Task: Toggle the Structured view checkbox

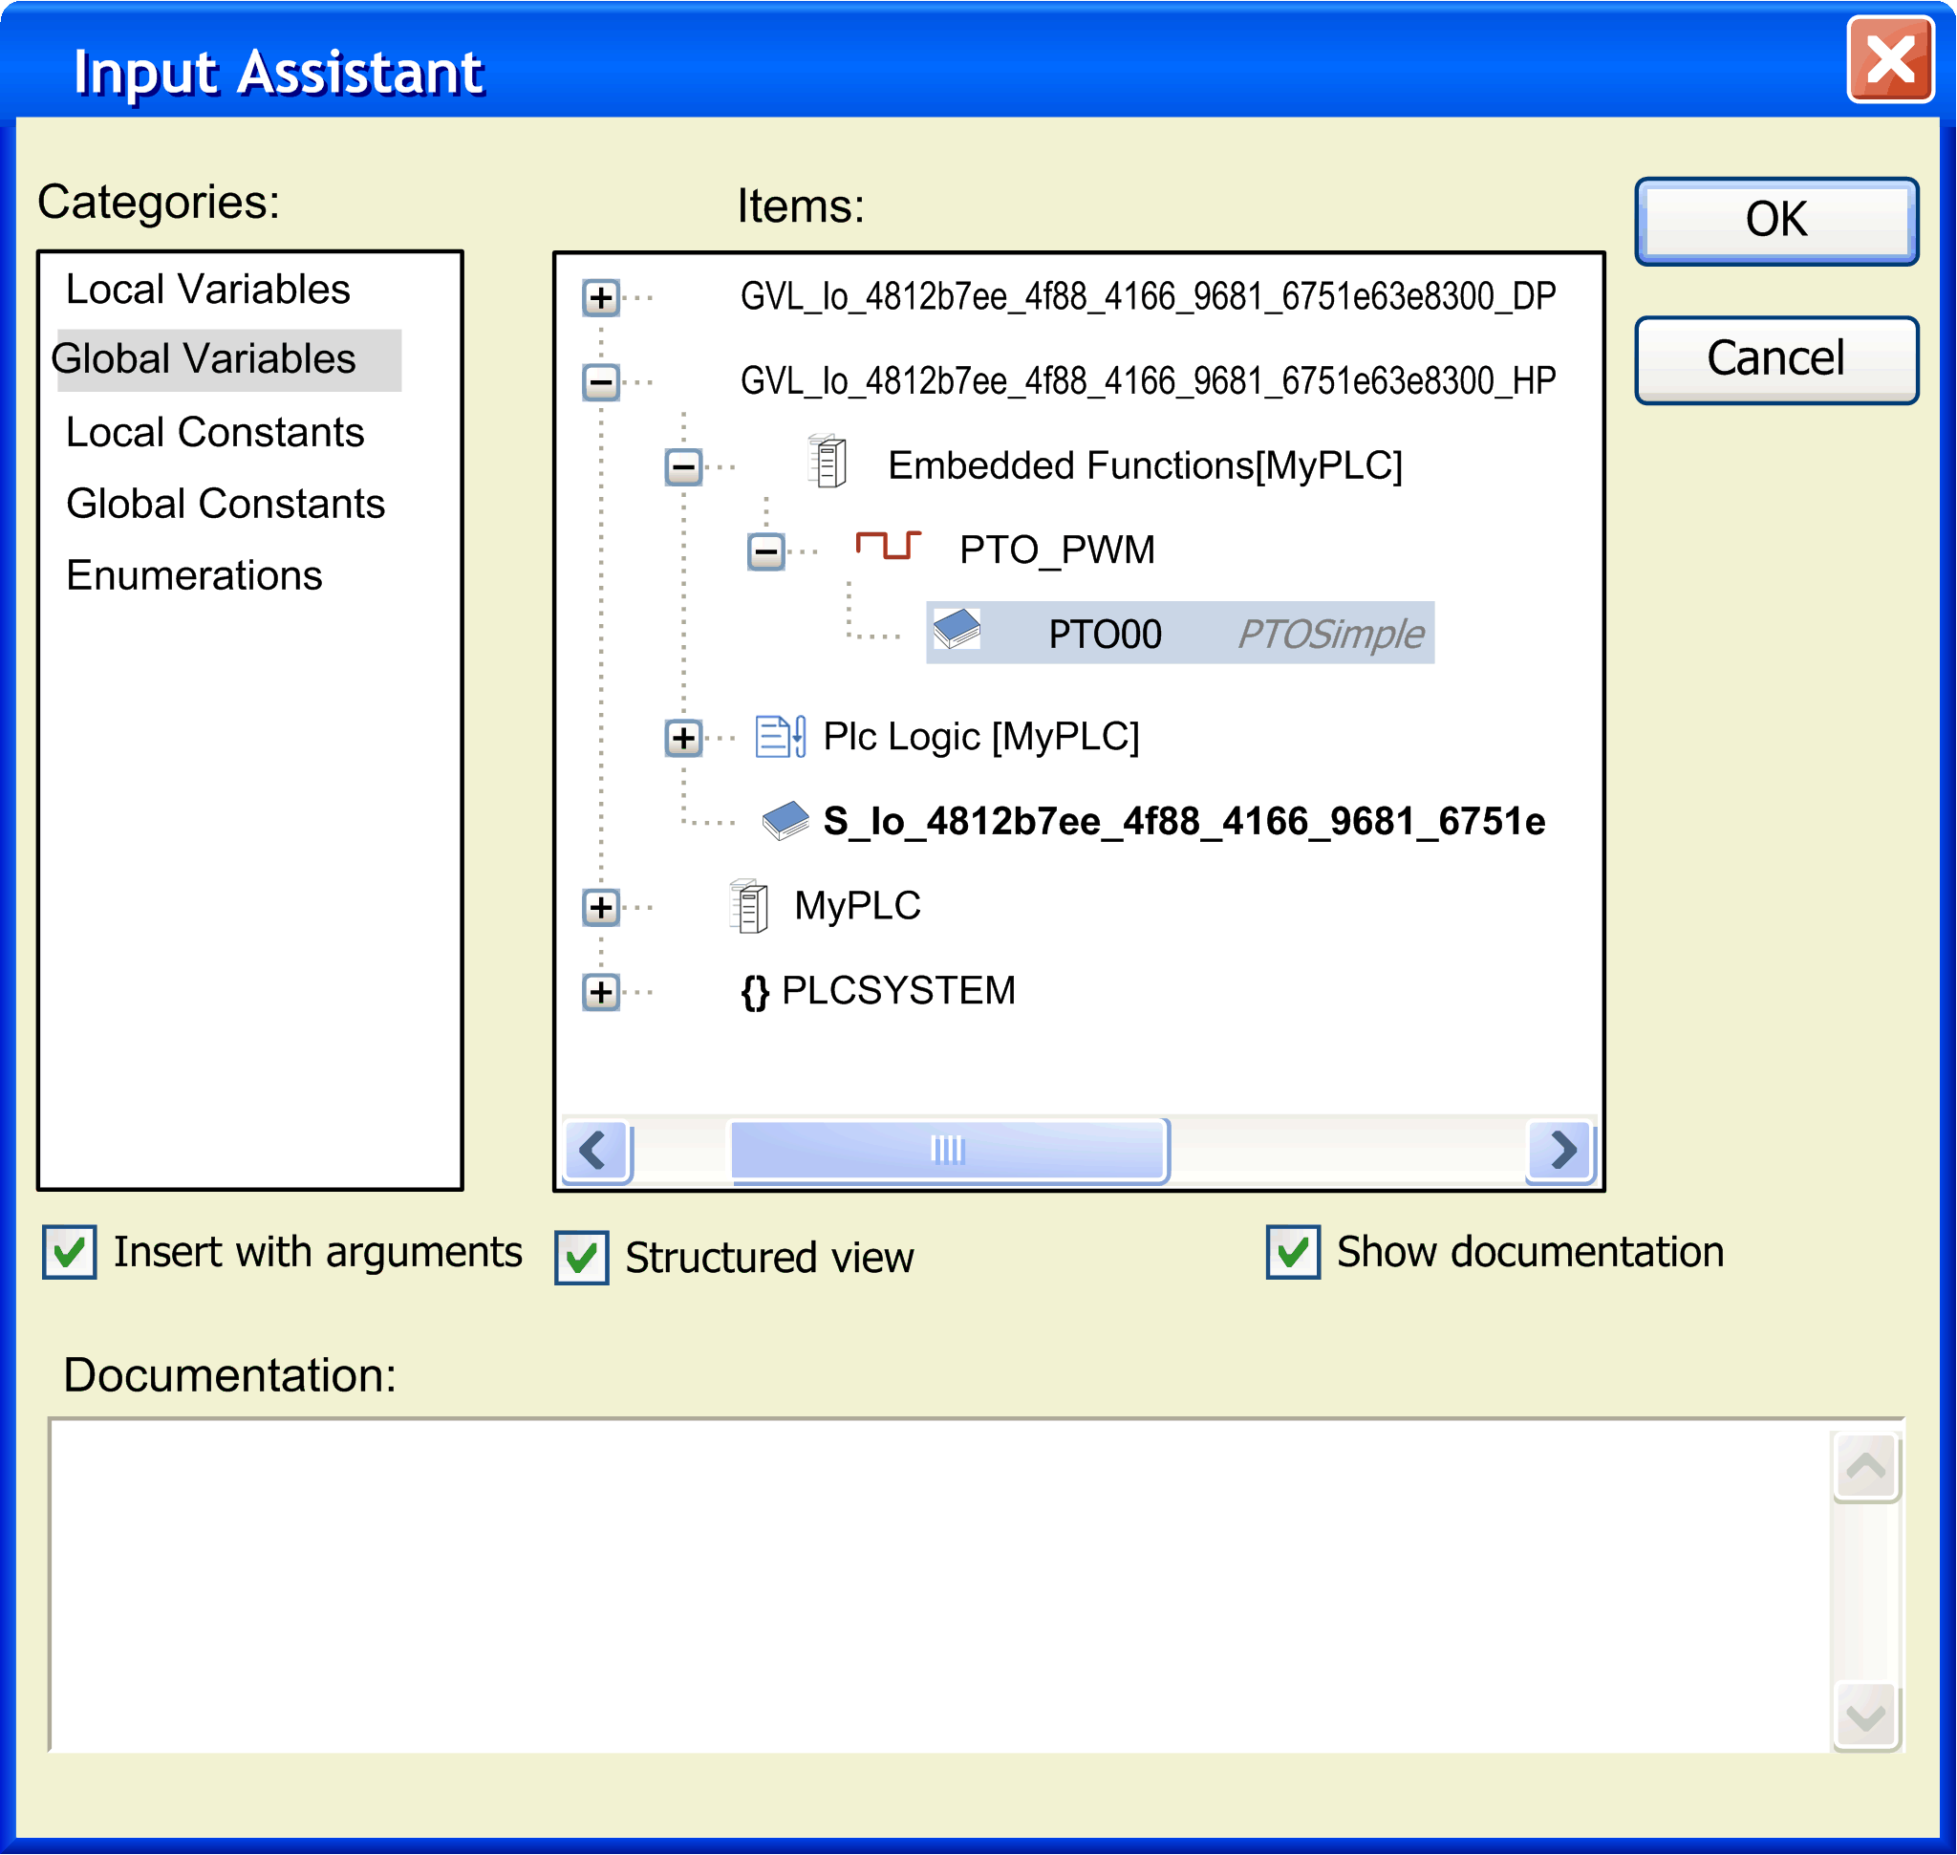Action: point(582,1258)
